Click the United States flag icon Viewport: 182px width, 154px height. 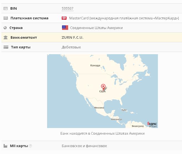pos(65,28)
